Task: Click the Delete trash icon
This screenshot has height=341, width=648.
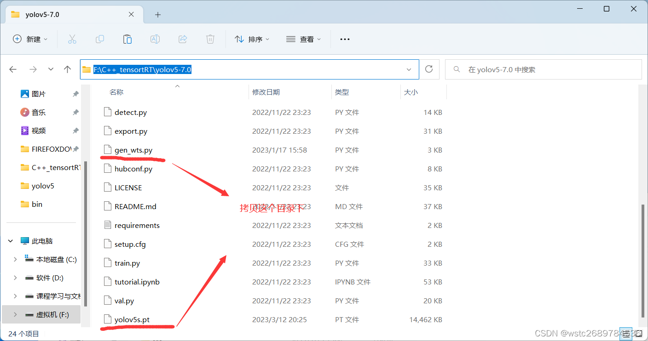Action: tap(210, 40)
